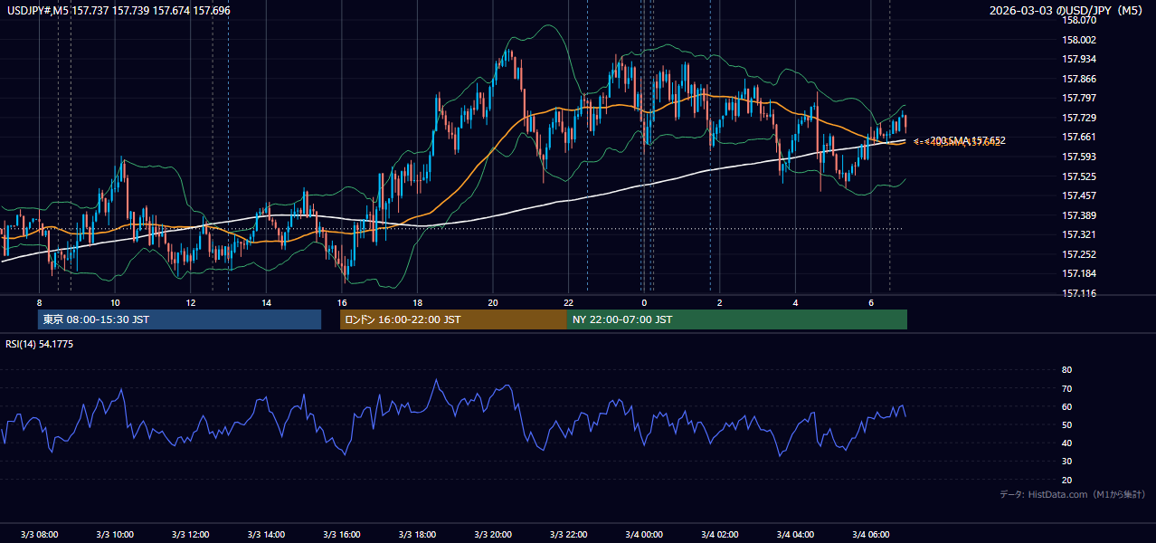Click RSI axis level 20
Screen dimensions: 1156x543
click(x=1066, y=480)
